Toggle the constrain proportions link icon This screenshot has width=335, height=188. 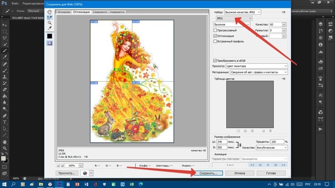pyautogui.click(x=240, y=145)
